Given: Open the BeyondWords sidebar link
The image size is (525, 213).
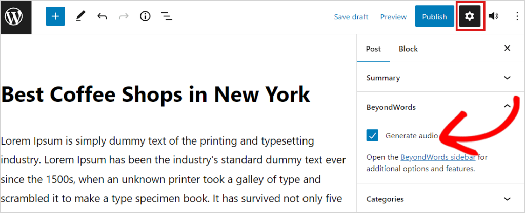Looking at the screenshot, I should point(439,157).
